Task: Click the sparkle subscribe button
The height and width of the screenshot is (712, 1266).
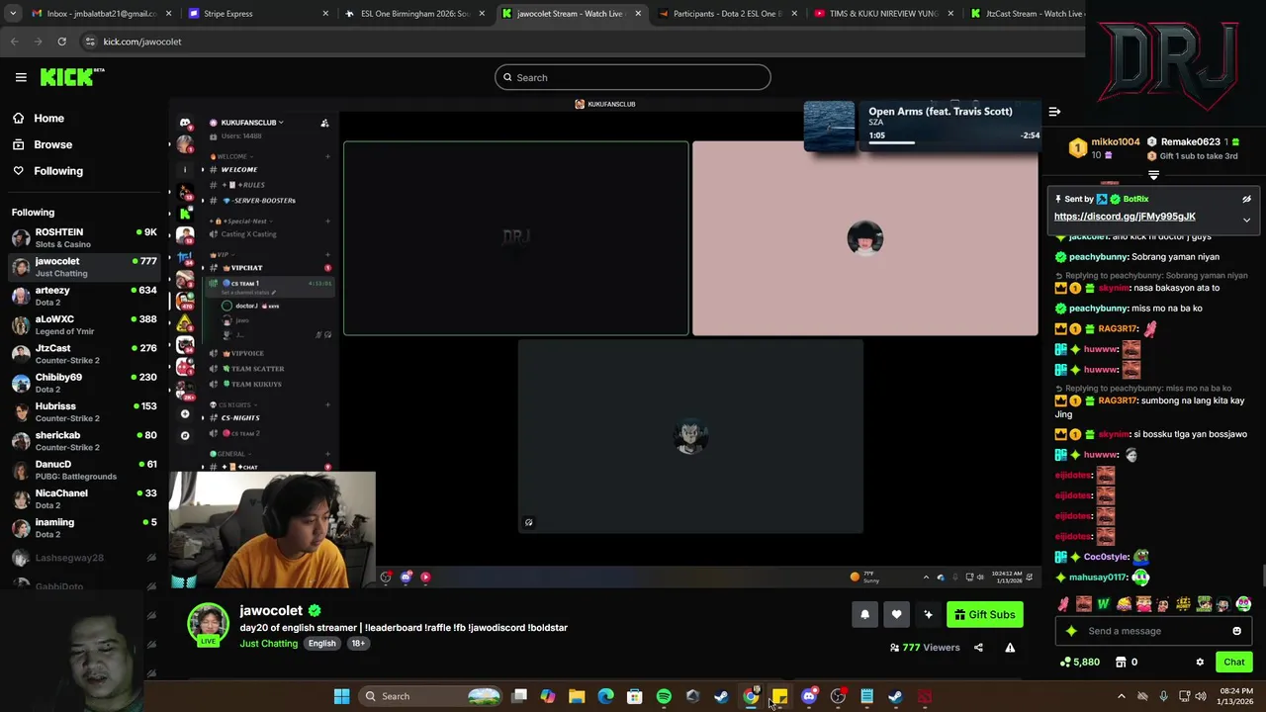Action: [928, 615]
